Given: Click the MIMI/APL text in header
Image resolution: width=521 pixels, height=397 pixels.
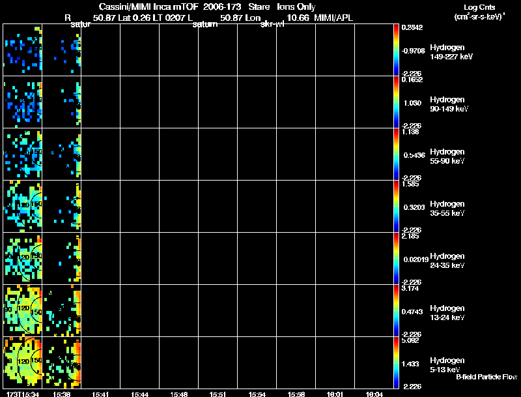Looking at the screenshot, I should point(333,18).
